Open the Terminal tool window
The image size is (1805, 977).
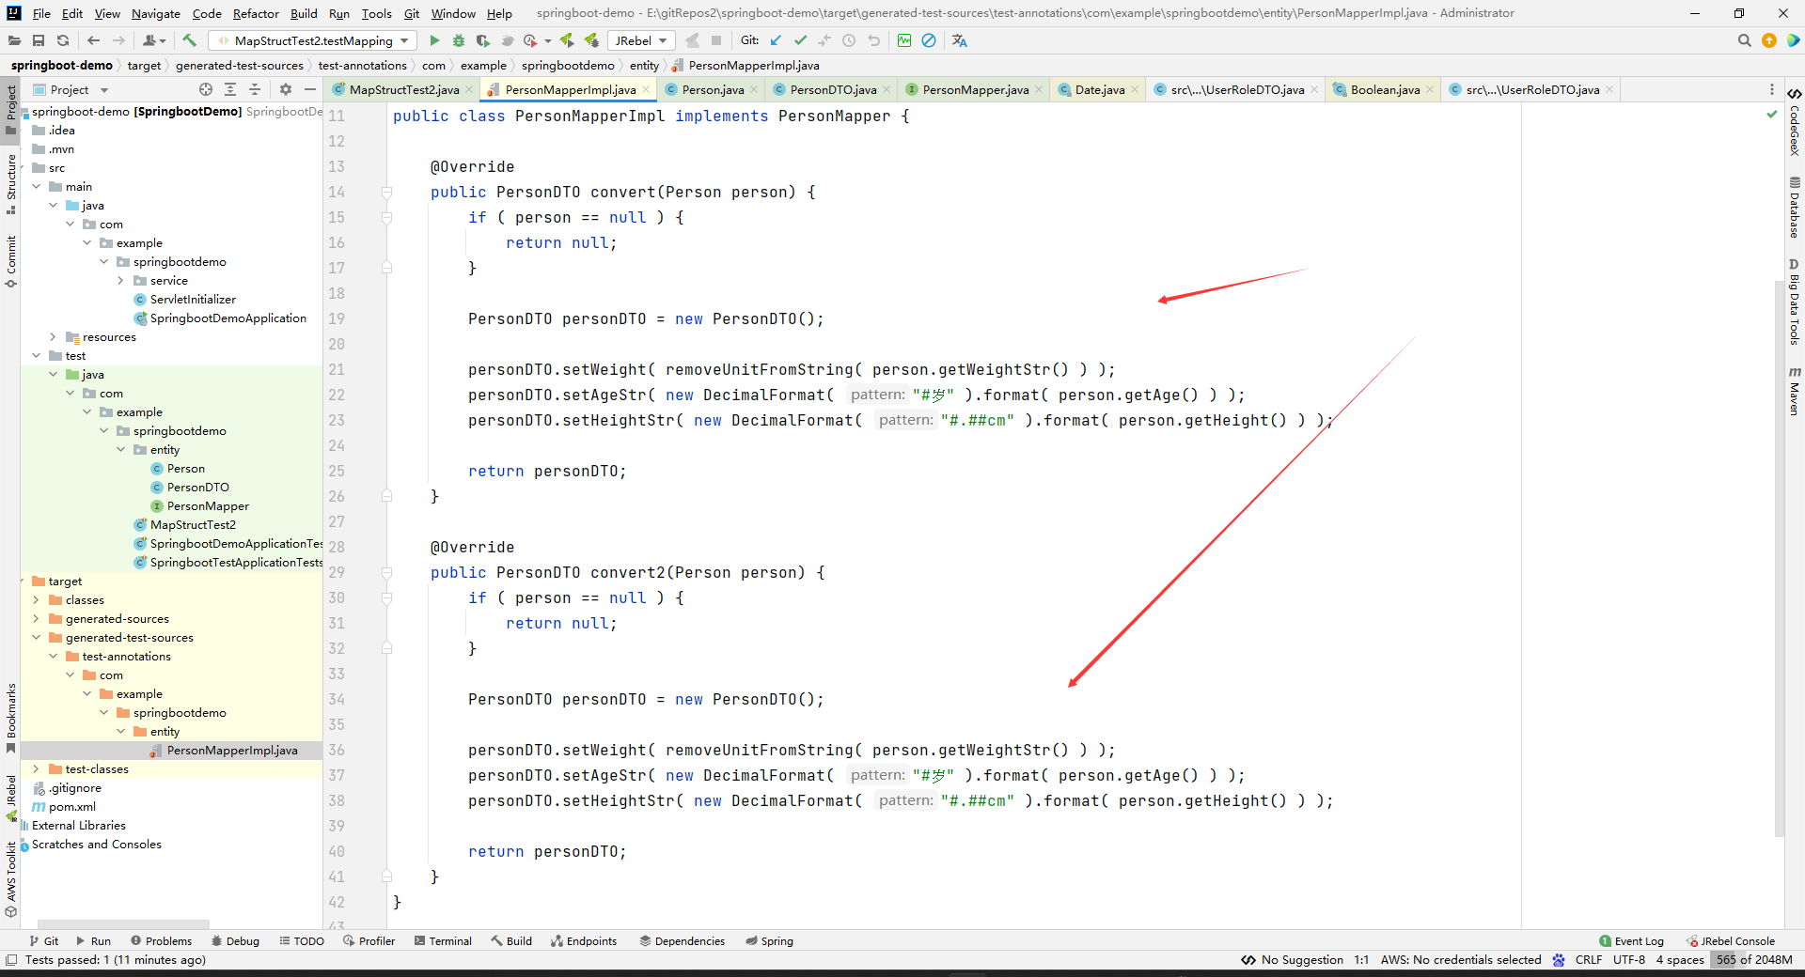[443, 941]
